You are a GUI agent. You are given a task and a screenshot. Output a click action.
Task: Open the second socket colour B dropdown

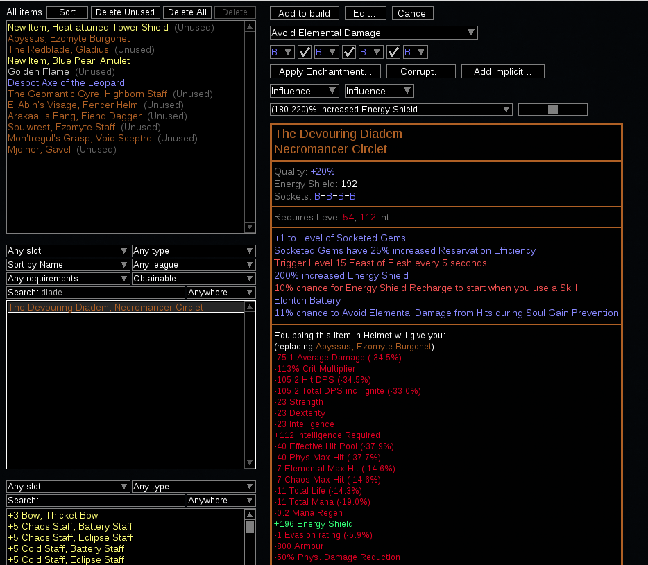click(327, 52)
